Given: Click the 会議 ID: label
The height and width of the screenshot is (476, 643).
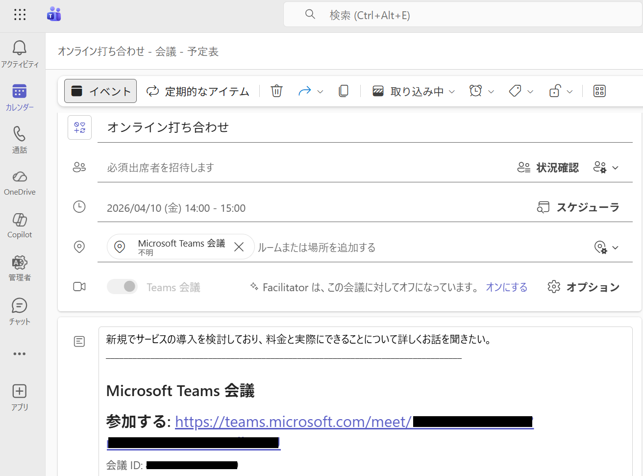Looking at the screenshot, I should (x=124, y=465).
